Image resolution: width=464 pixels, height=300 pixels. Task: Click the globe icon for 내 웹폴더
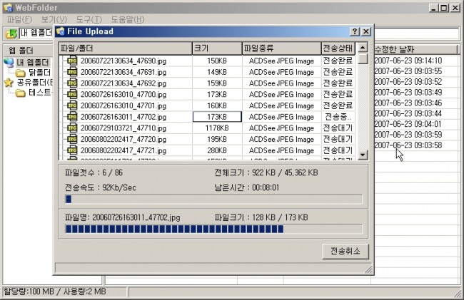[9, 62]
